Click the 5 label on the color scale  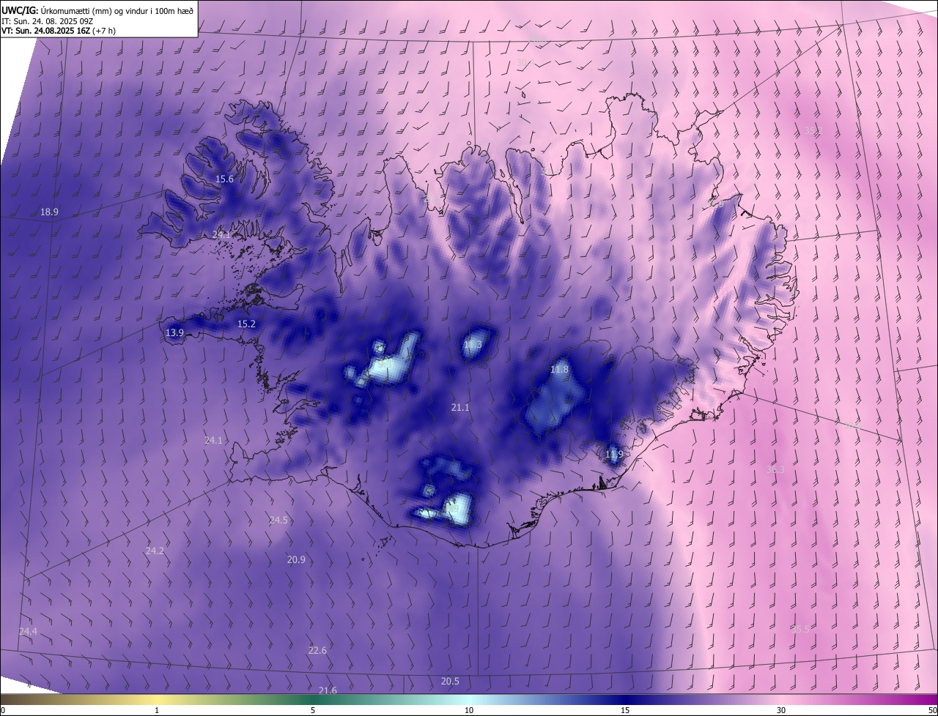(313, 710)
